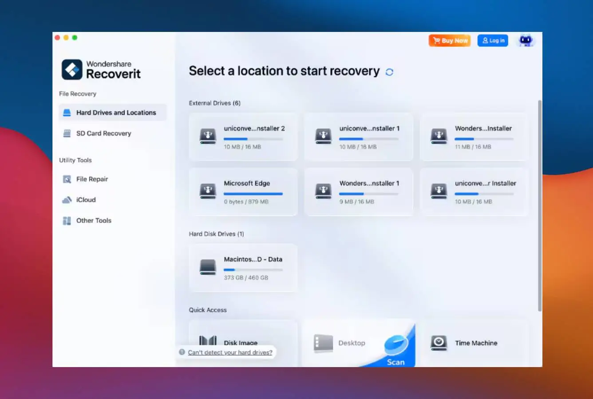Image resolution: width=593 pixels, height=399 pixels.
Task: Select the uniconve...nstaller 2 drive name
Action: [254, 129]
